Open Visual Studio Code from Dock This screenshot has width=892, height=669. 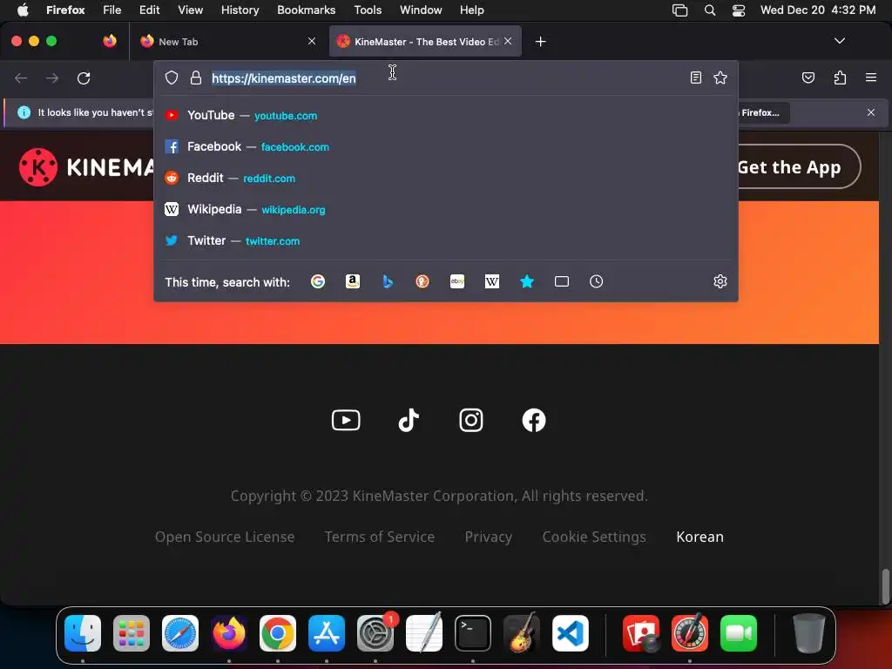(570, 633)
